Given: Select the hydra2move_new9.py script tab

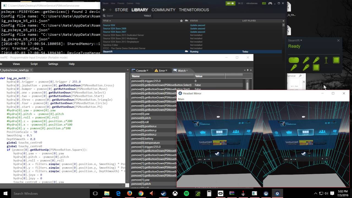Looking at the screenshot, I should [16, 70].
